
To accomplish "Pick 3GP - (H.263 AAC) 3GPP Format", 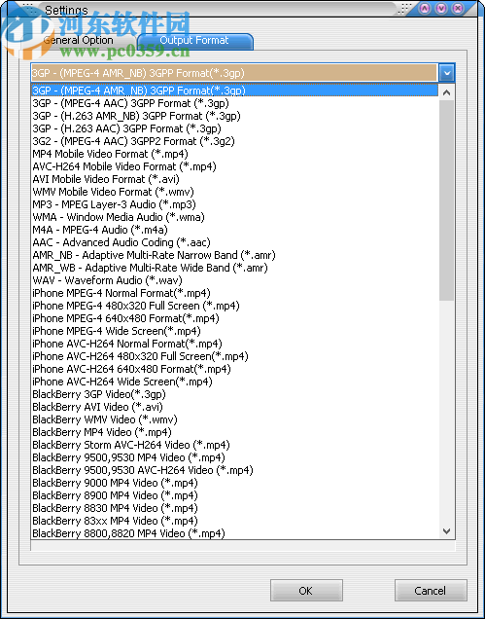I will [234, 128].
